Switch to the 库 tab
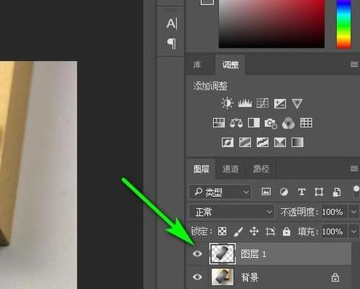The width and height of the screenshot is (360, 289). point(197,65)
